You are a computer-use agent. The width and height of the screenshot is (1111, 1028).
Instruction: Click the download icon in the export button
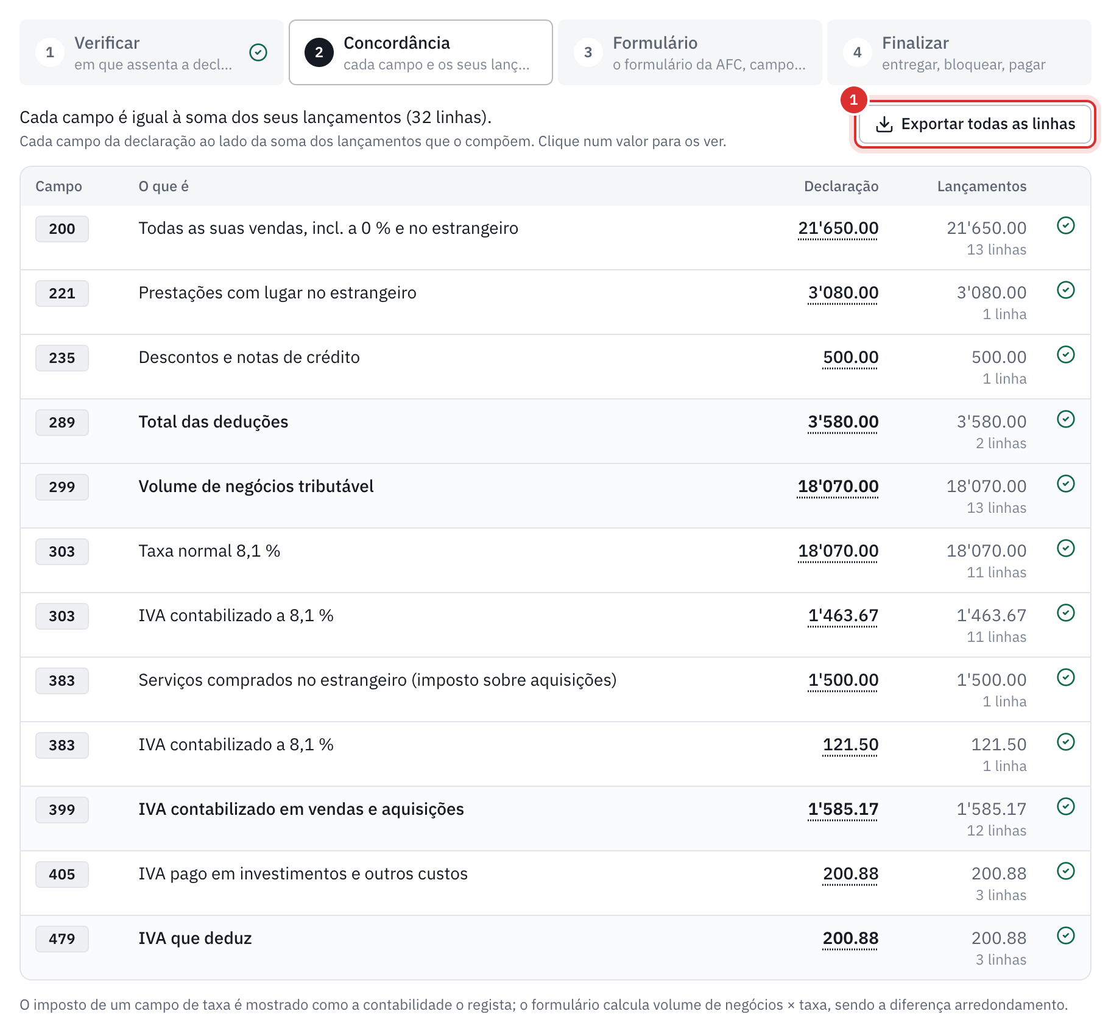[x=884, y=124]
